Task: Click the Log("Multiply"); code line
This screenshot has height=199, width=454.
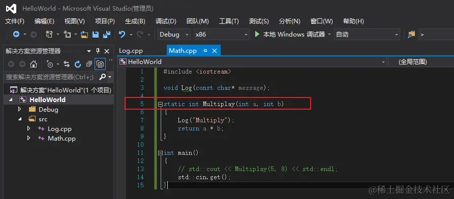Action: point(206,120)
